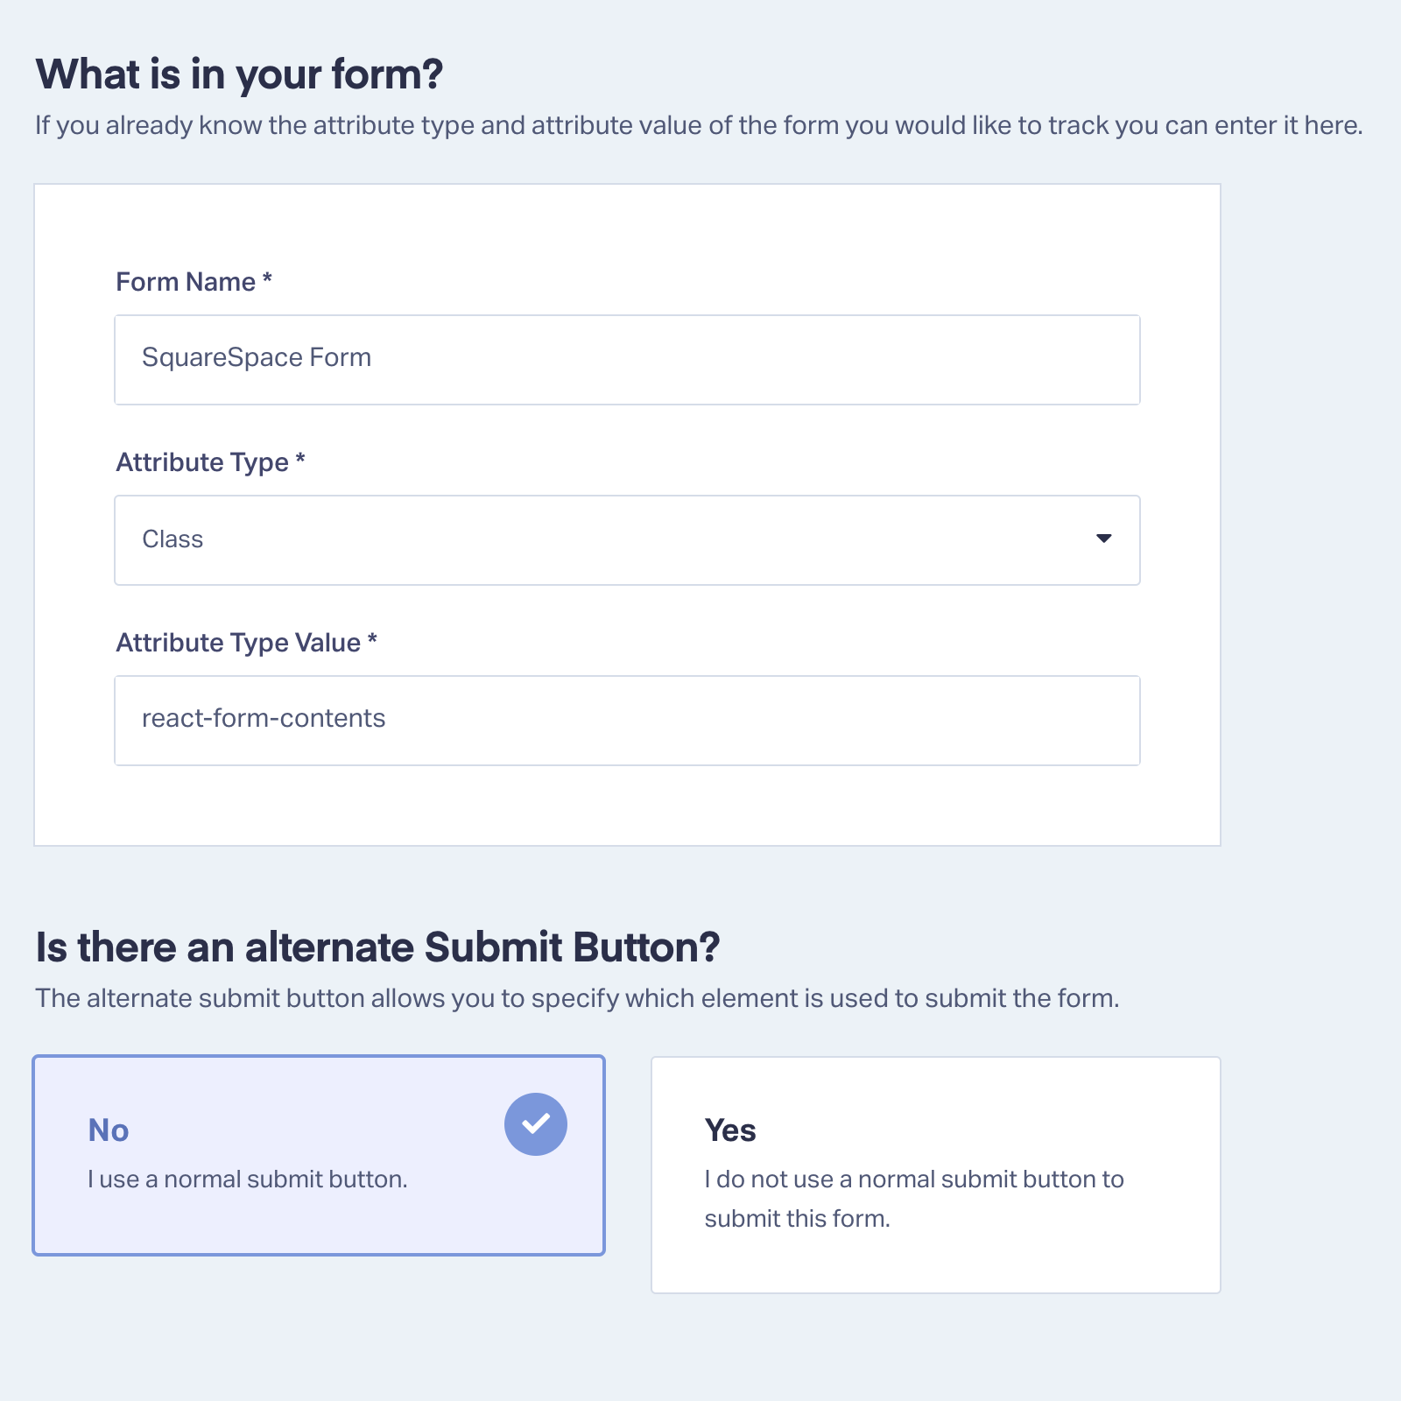The image size is (1401, 1401).
Task: Open the Attribute Type dropdown showing Class
Action: (x=627, y=540)
